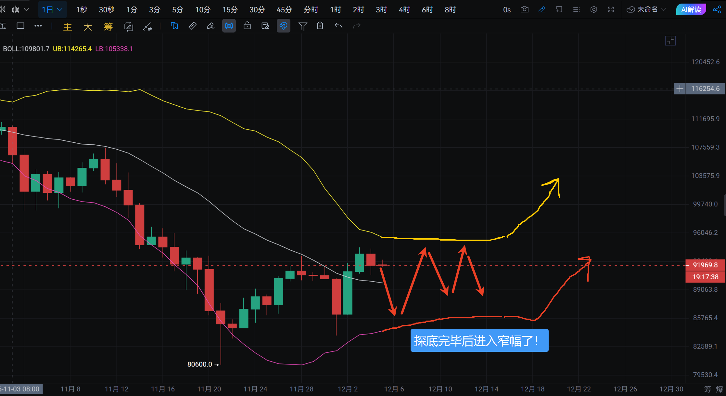Toggle the padlock to lock drawings
Screen dimensions: 726x396
(247, 26)
